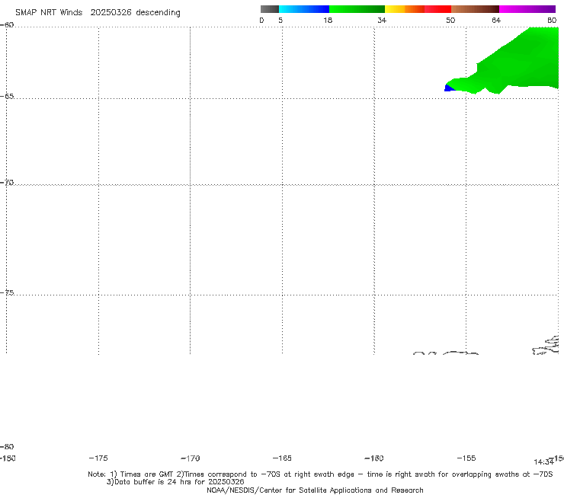
Task: Click the NOAA/NESDIS credit line
Action: (315, 490)
